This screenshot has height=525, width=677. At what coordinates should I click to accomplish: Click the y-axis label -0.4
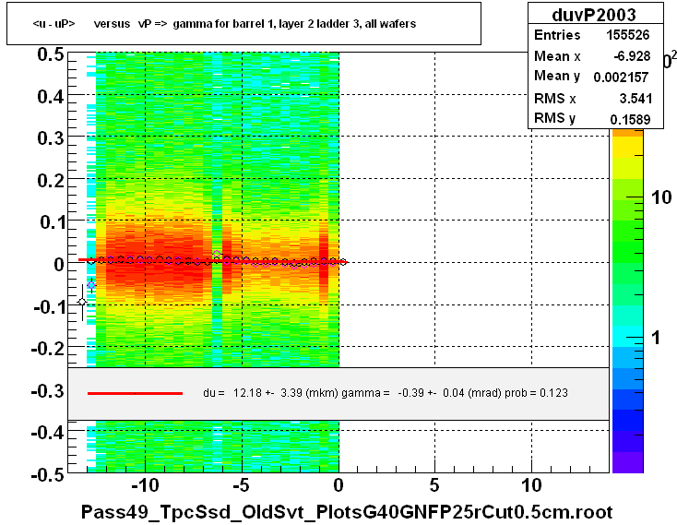47,432
